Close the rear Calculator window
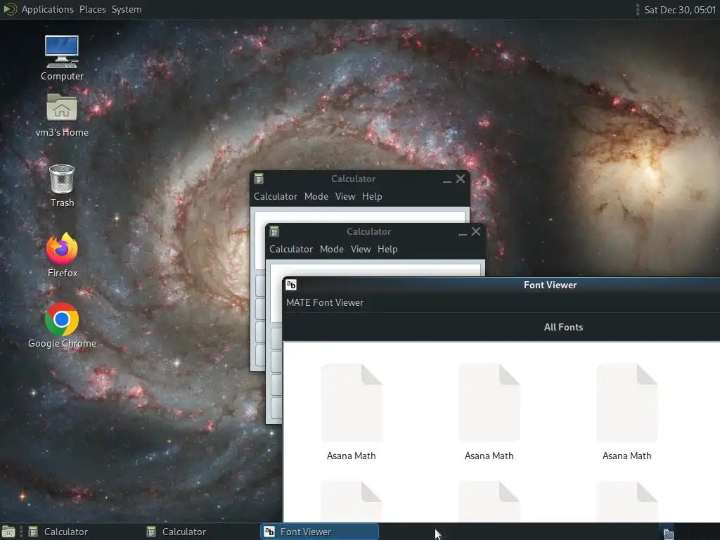Screen dimensions: 720x540 click(461, 179)
